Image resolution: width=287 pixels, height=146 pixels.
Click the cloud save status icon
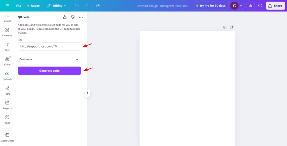[98, 6]
